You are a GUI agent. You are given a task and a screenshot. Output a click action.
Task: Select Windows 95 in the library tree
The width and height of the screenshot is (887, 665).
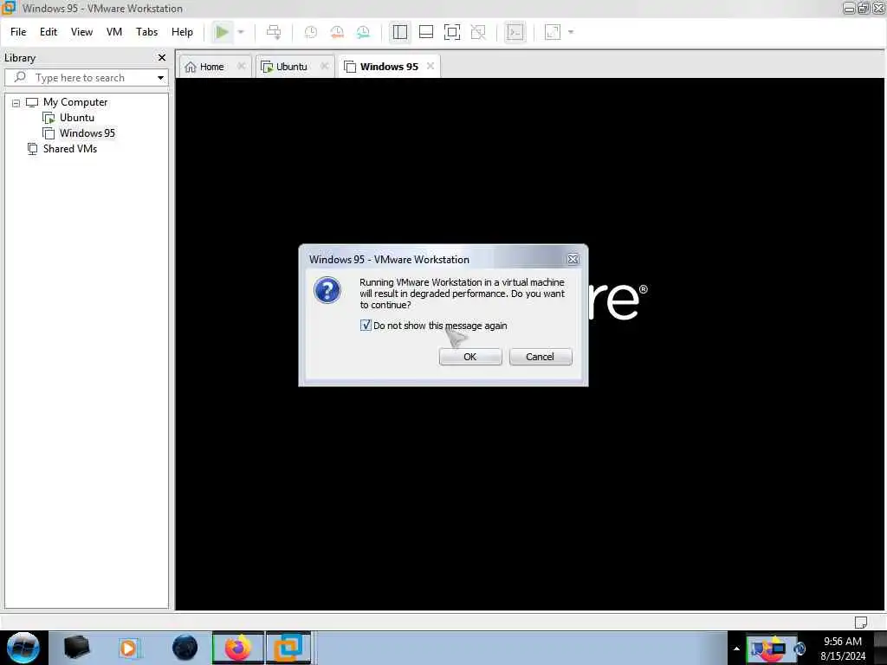(x=87, y=133)
